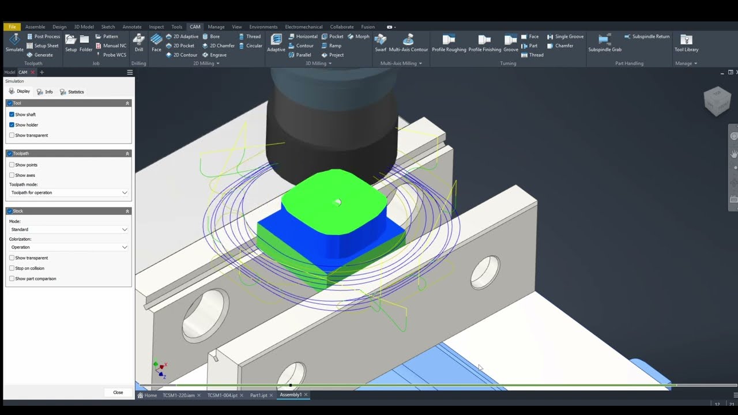
Task: Open the stock Mode dropdown
Action: [69, 229]
